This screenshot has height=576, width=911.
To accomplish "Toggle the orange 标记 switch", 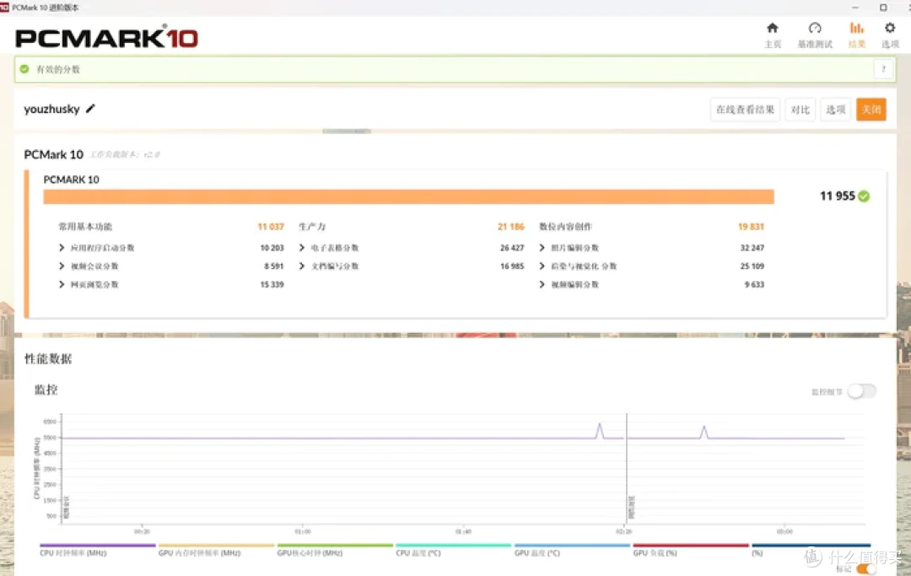I will [x=866, y=569].
